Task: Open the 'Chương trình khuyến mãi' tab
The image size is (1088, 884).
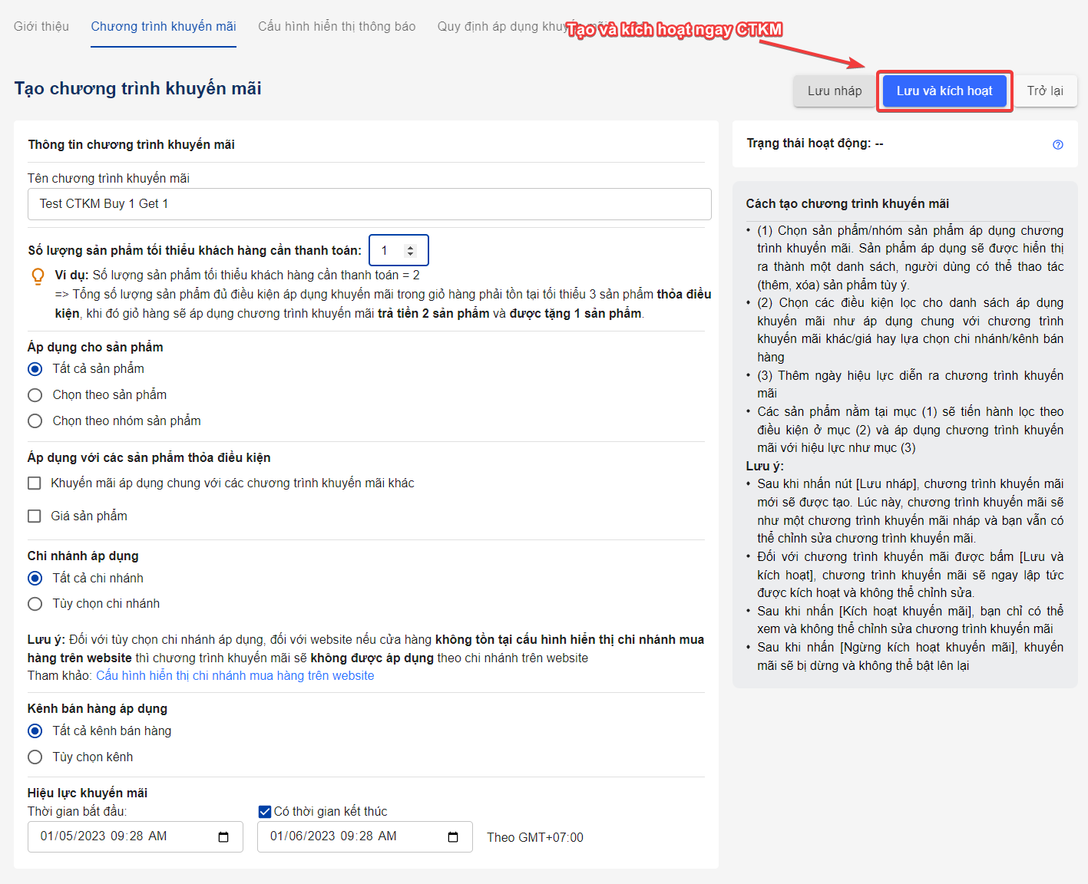Action: tap(164, 27)
